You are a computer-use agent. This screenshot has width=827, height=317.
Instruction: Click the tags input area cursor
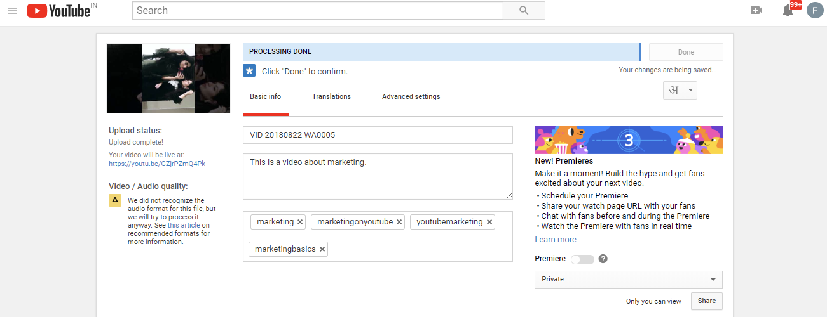tap(332, 248)
